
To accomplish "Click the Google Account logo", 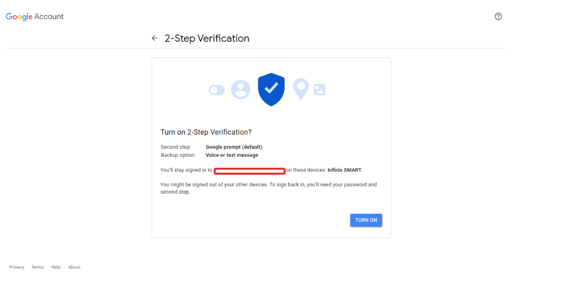I will (x=34, y=16).
